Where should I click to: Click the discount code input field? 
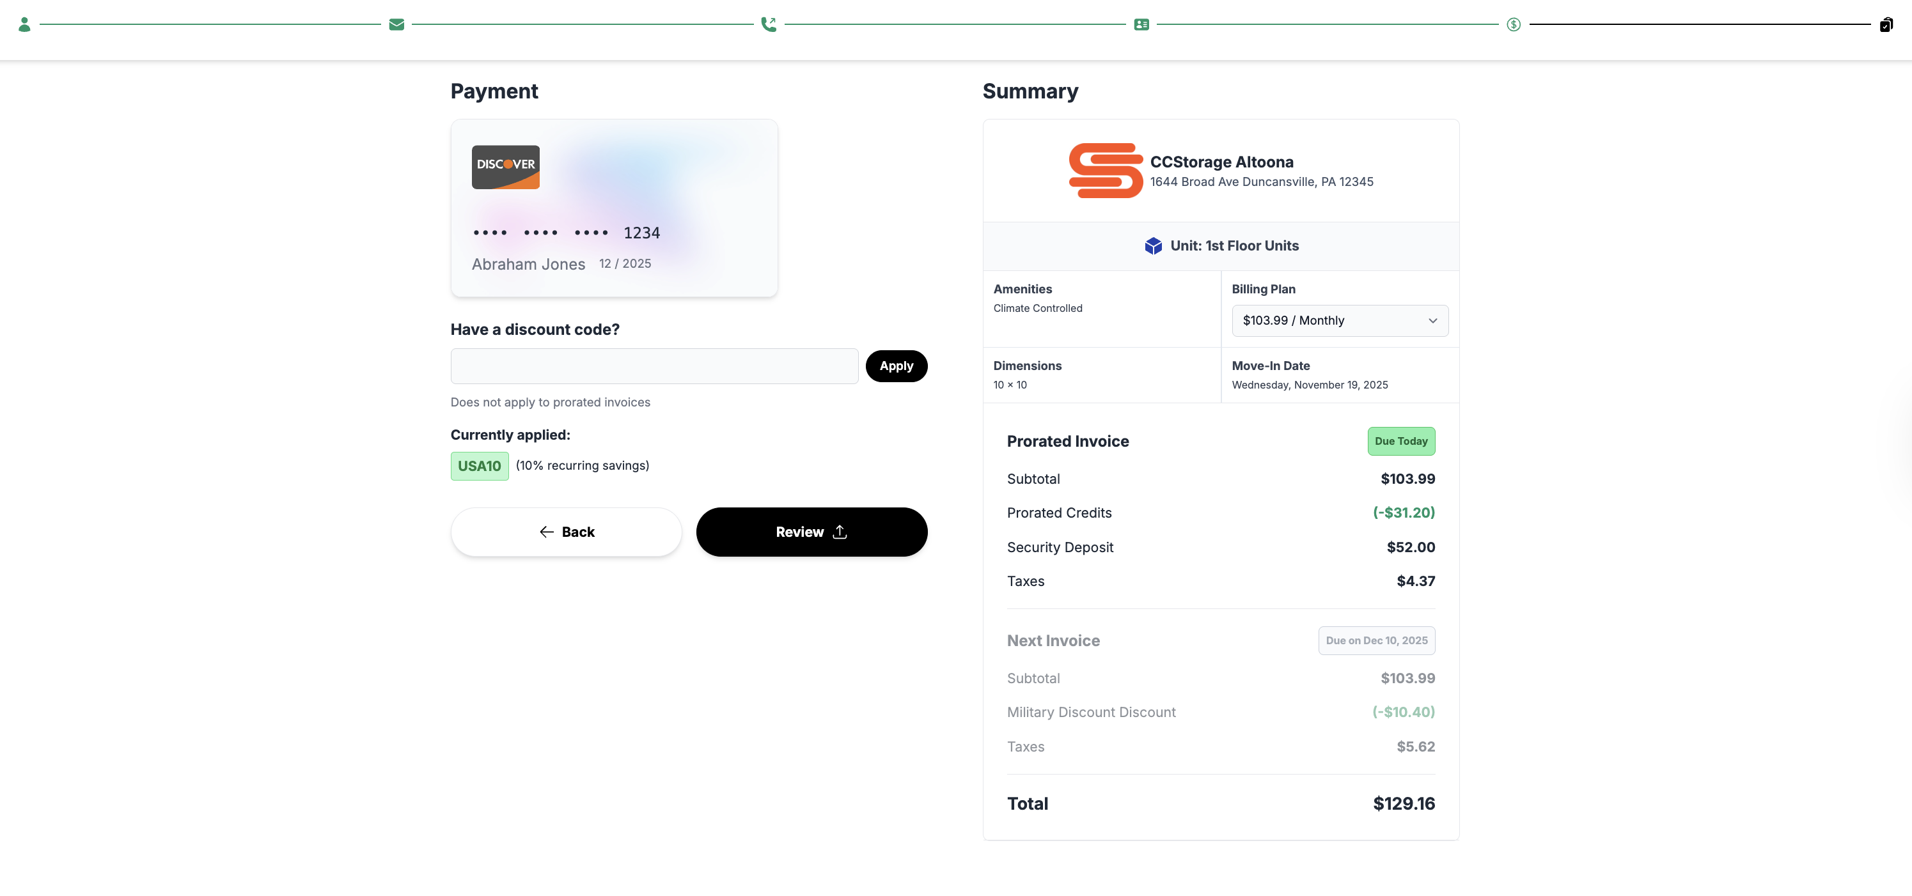(x=654, y=366)
